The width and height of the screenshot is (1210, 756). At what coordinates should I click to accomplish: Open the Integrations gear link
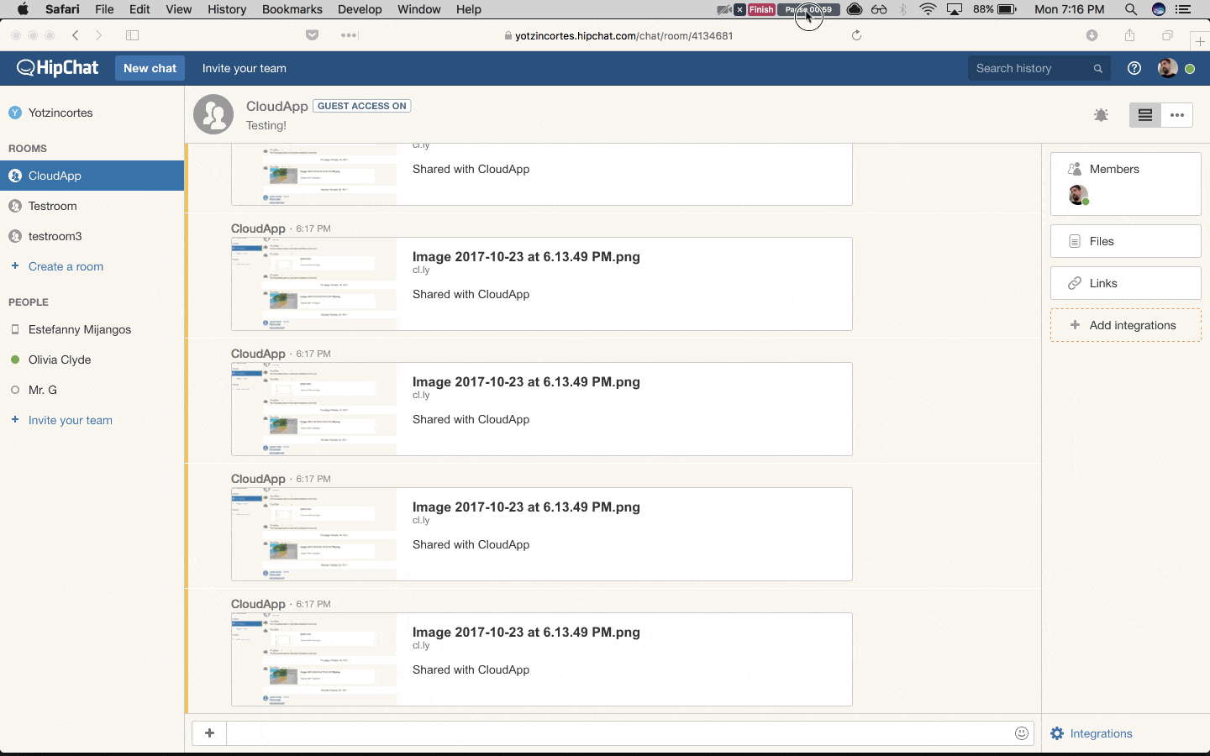pos(1091,733)
